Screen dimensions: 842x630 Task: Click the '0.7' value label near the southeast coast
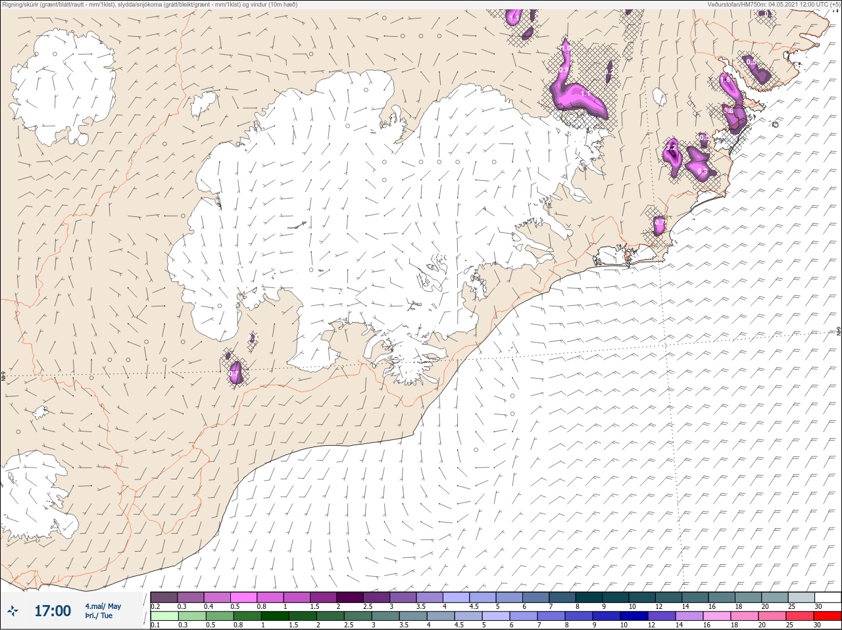(659, 224)
